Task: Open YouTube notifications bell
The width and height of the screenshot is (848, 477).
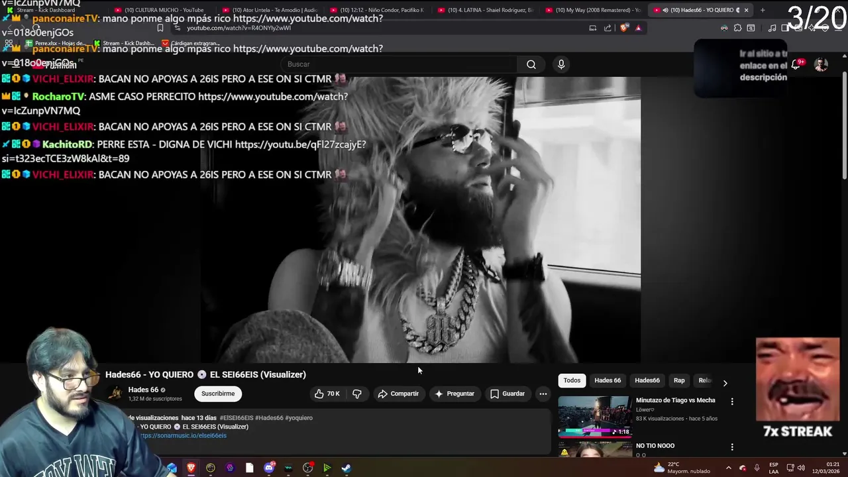Action: point(796,64)
